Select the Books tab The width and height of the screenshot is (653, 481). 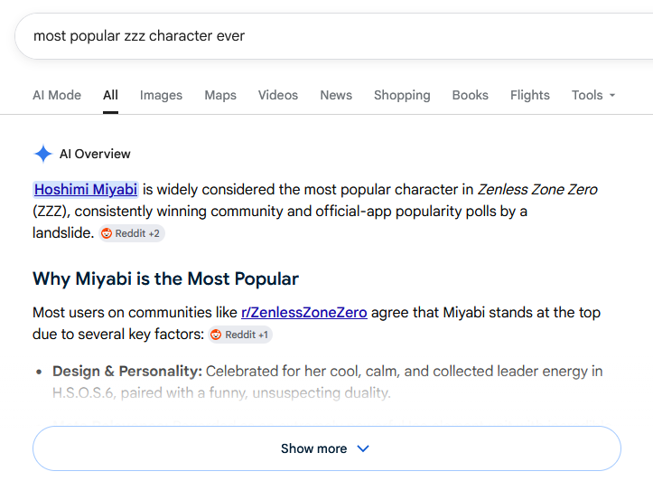471,95
